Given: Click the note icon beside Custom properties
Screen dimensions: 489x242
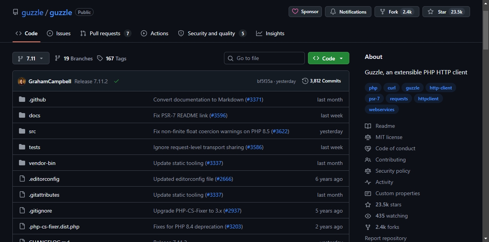Looking at the screenshot, I should [368, 193].
